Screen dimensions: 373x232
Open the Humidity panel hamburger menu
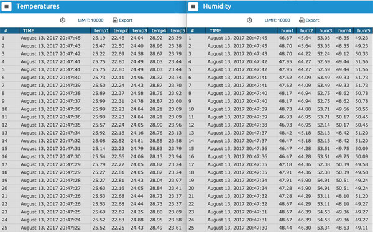coord(193,7)
